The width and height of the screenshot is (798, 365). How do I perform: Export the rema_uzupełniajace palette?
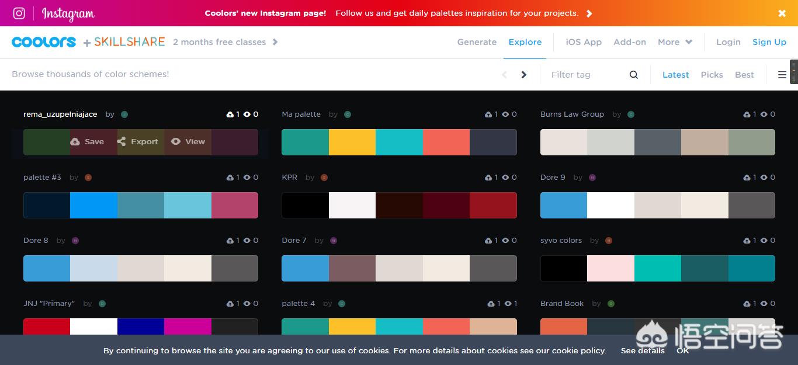137,142
